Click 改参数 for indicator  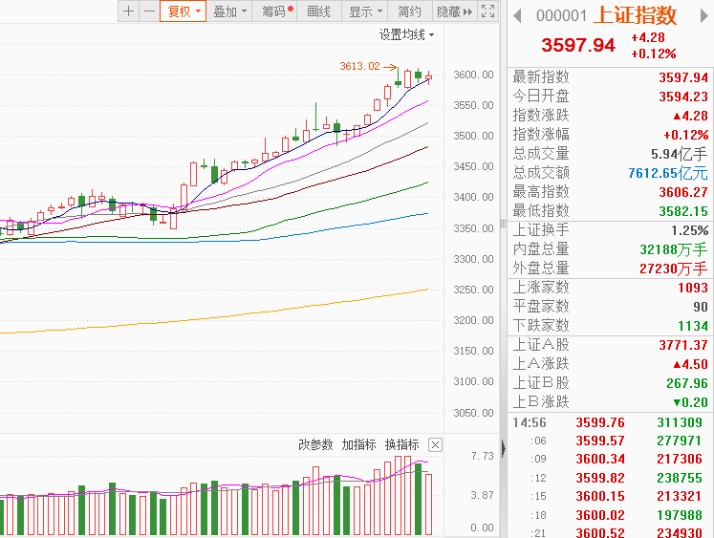click(x=315, y=444)
